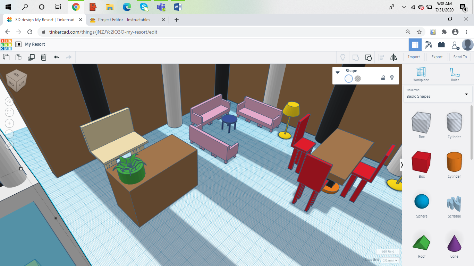Viewport: 474px width, 266px height.
Task: Click the Mirror tool icon
Action: [393, 57]
